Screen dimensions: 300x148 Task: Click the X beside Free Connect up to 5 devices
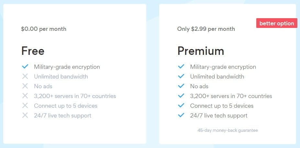pyautogui.click(x=25, y=106)
